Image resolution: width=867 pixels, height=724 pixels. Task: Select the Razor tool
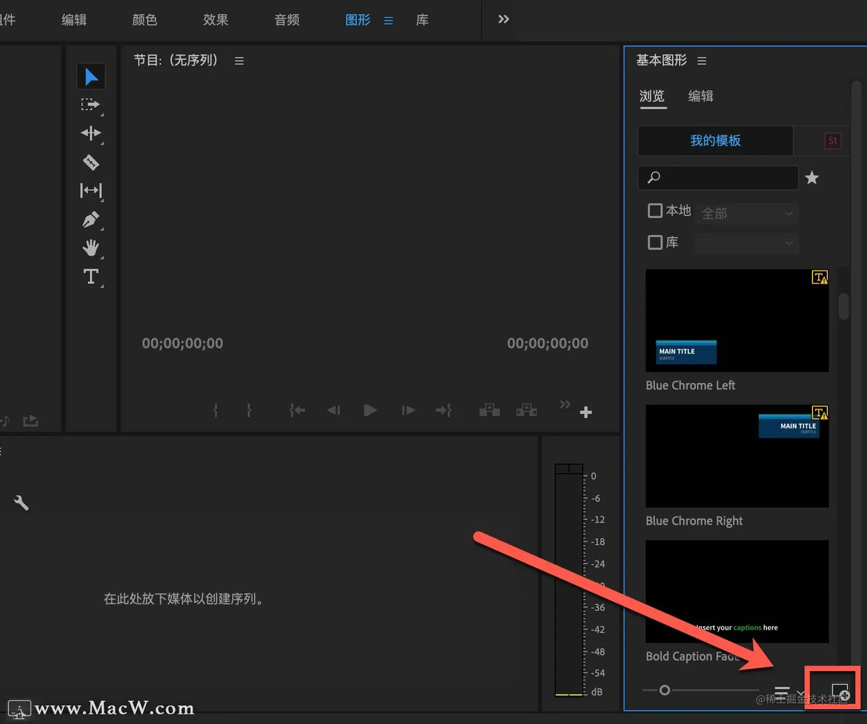[91, 162]
